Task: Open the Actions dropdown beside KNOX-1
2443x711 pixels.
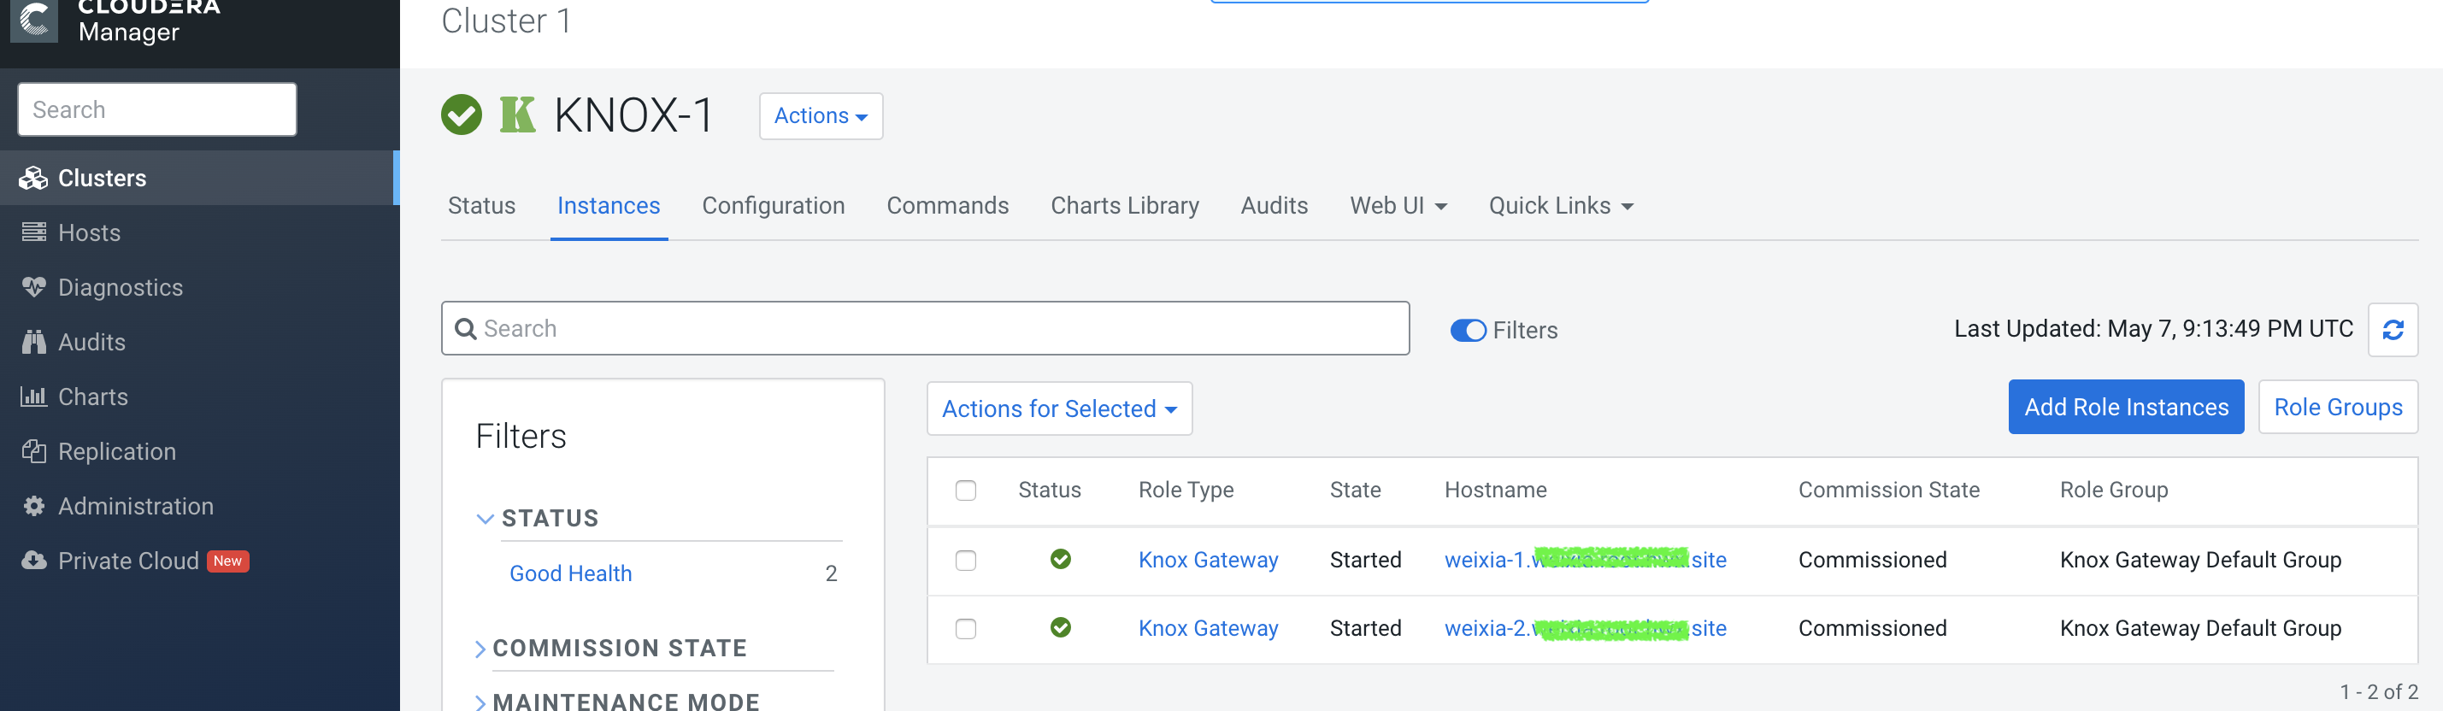Action: point(821,115)
